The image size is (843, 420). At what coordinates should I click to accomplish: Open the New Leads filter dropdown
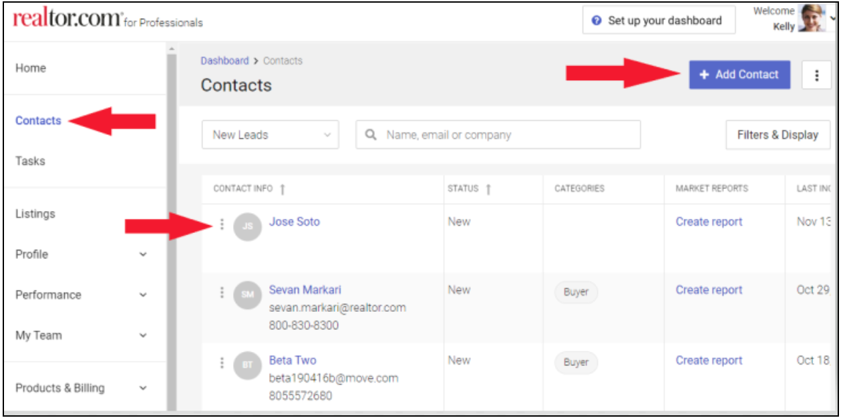coord(269,136)
